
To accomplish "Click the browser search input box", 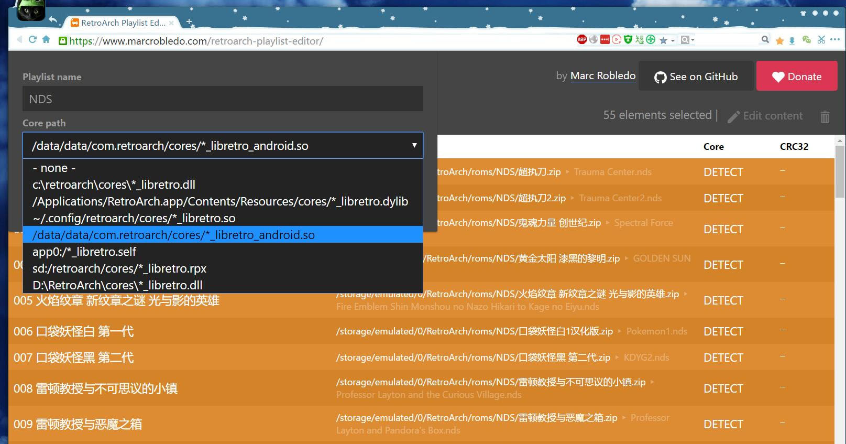I will point(726,40).
